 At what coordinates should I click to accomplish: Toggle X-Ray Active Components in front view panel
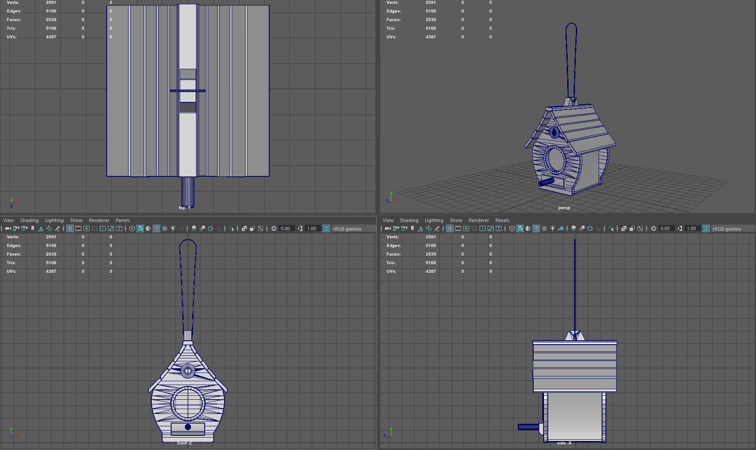point(252,228)
